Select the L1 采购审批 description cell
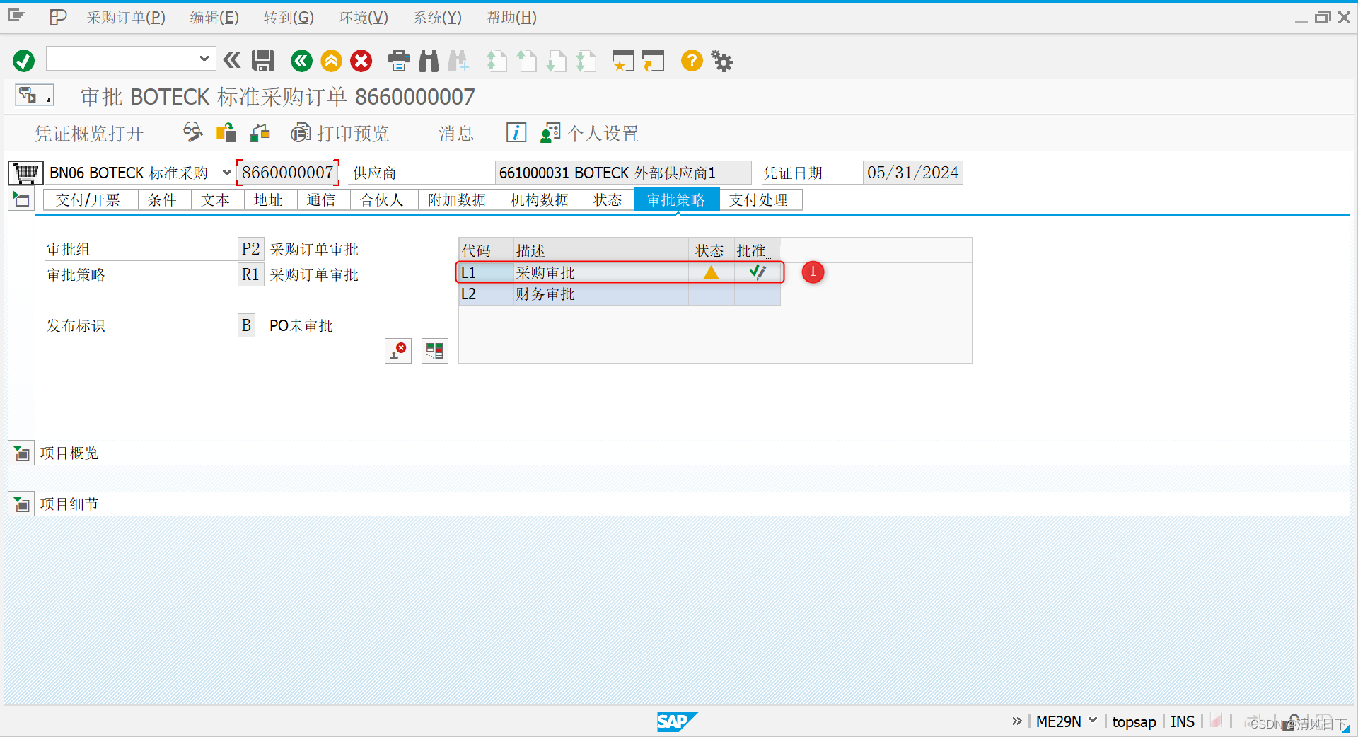The width and height of the screenshot is (1358, 737). (x=601, y=273)
